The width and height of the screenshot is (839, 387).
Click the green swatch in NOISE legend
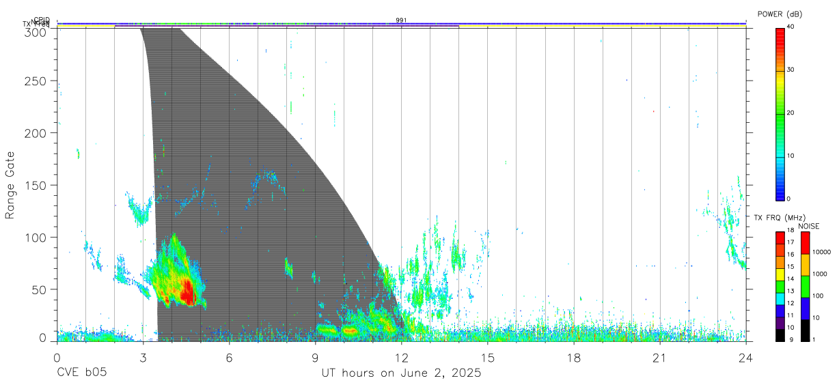pyautogui.click(x=805, y=287)
